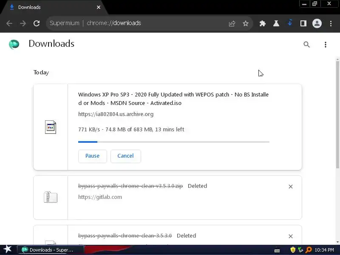Screen dimensions: 340x255
Task: Bookmark this tab with the star icon
Action: pyautogui.click(x=246, y=23)
